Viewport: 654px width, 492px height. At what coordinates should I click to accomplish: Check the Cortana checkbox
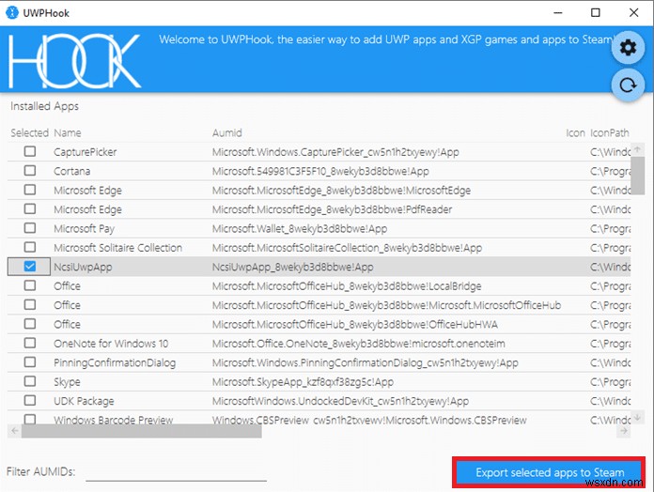click(x=30, y=170)
